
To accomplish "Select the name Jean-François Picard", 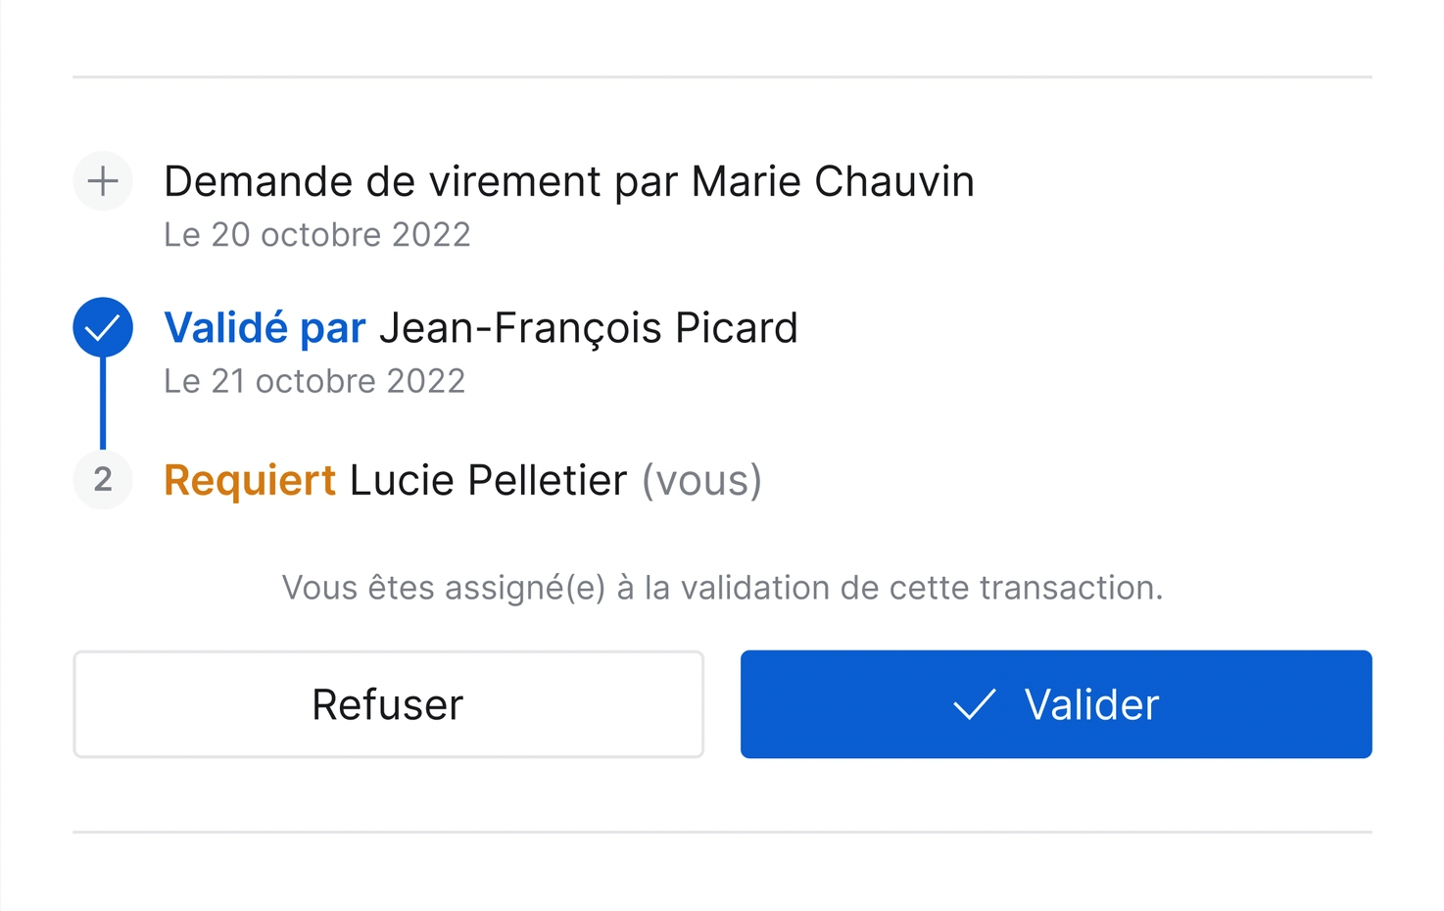I will 589,328.
